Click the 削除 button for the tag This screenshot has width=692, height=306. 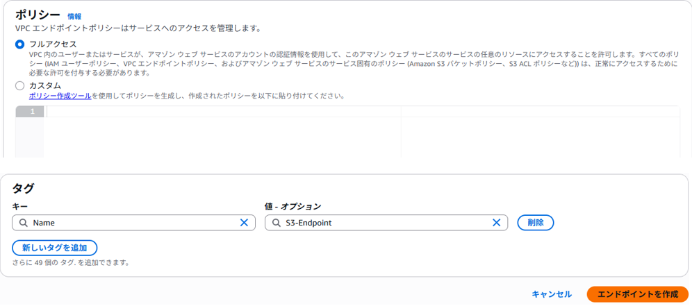click(536, 223)
